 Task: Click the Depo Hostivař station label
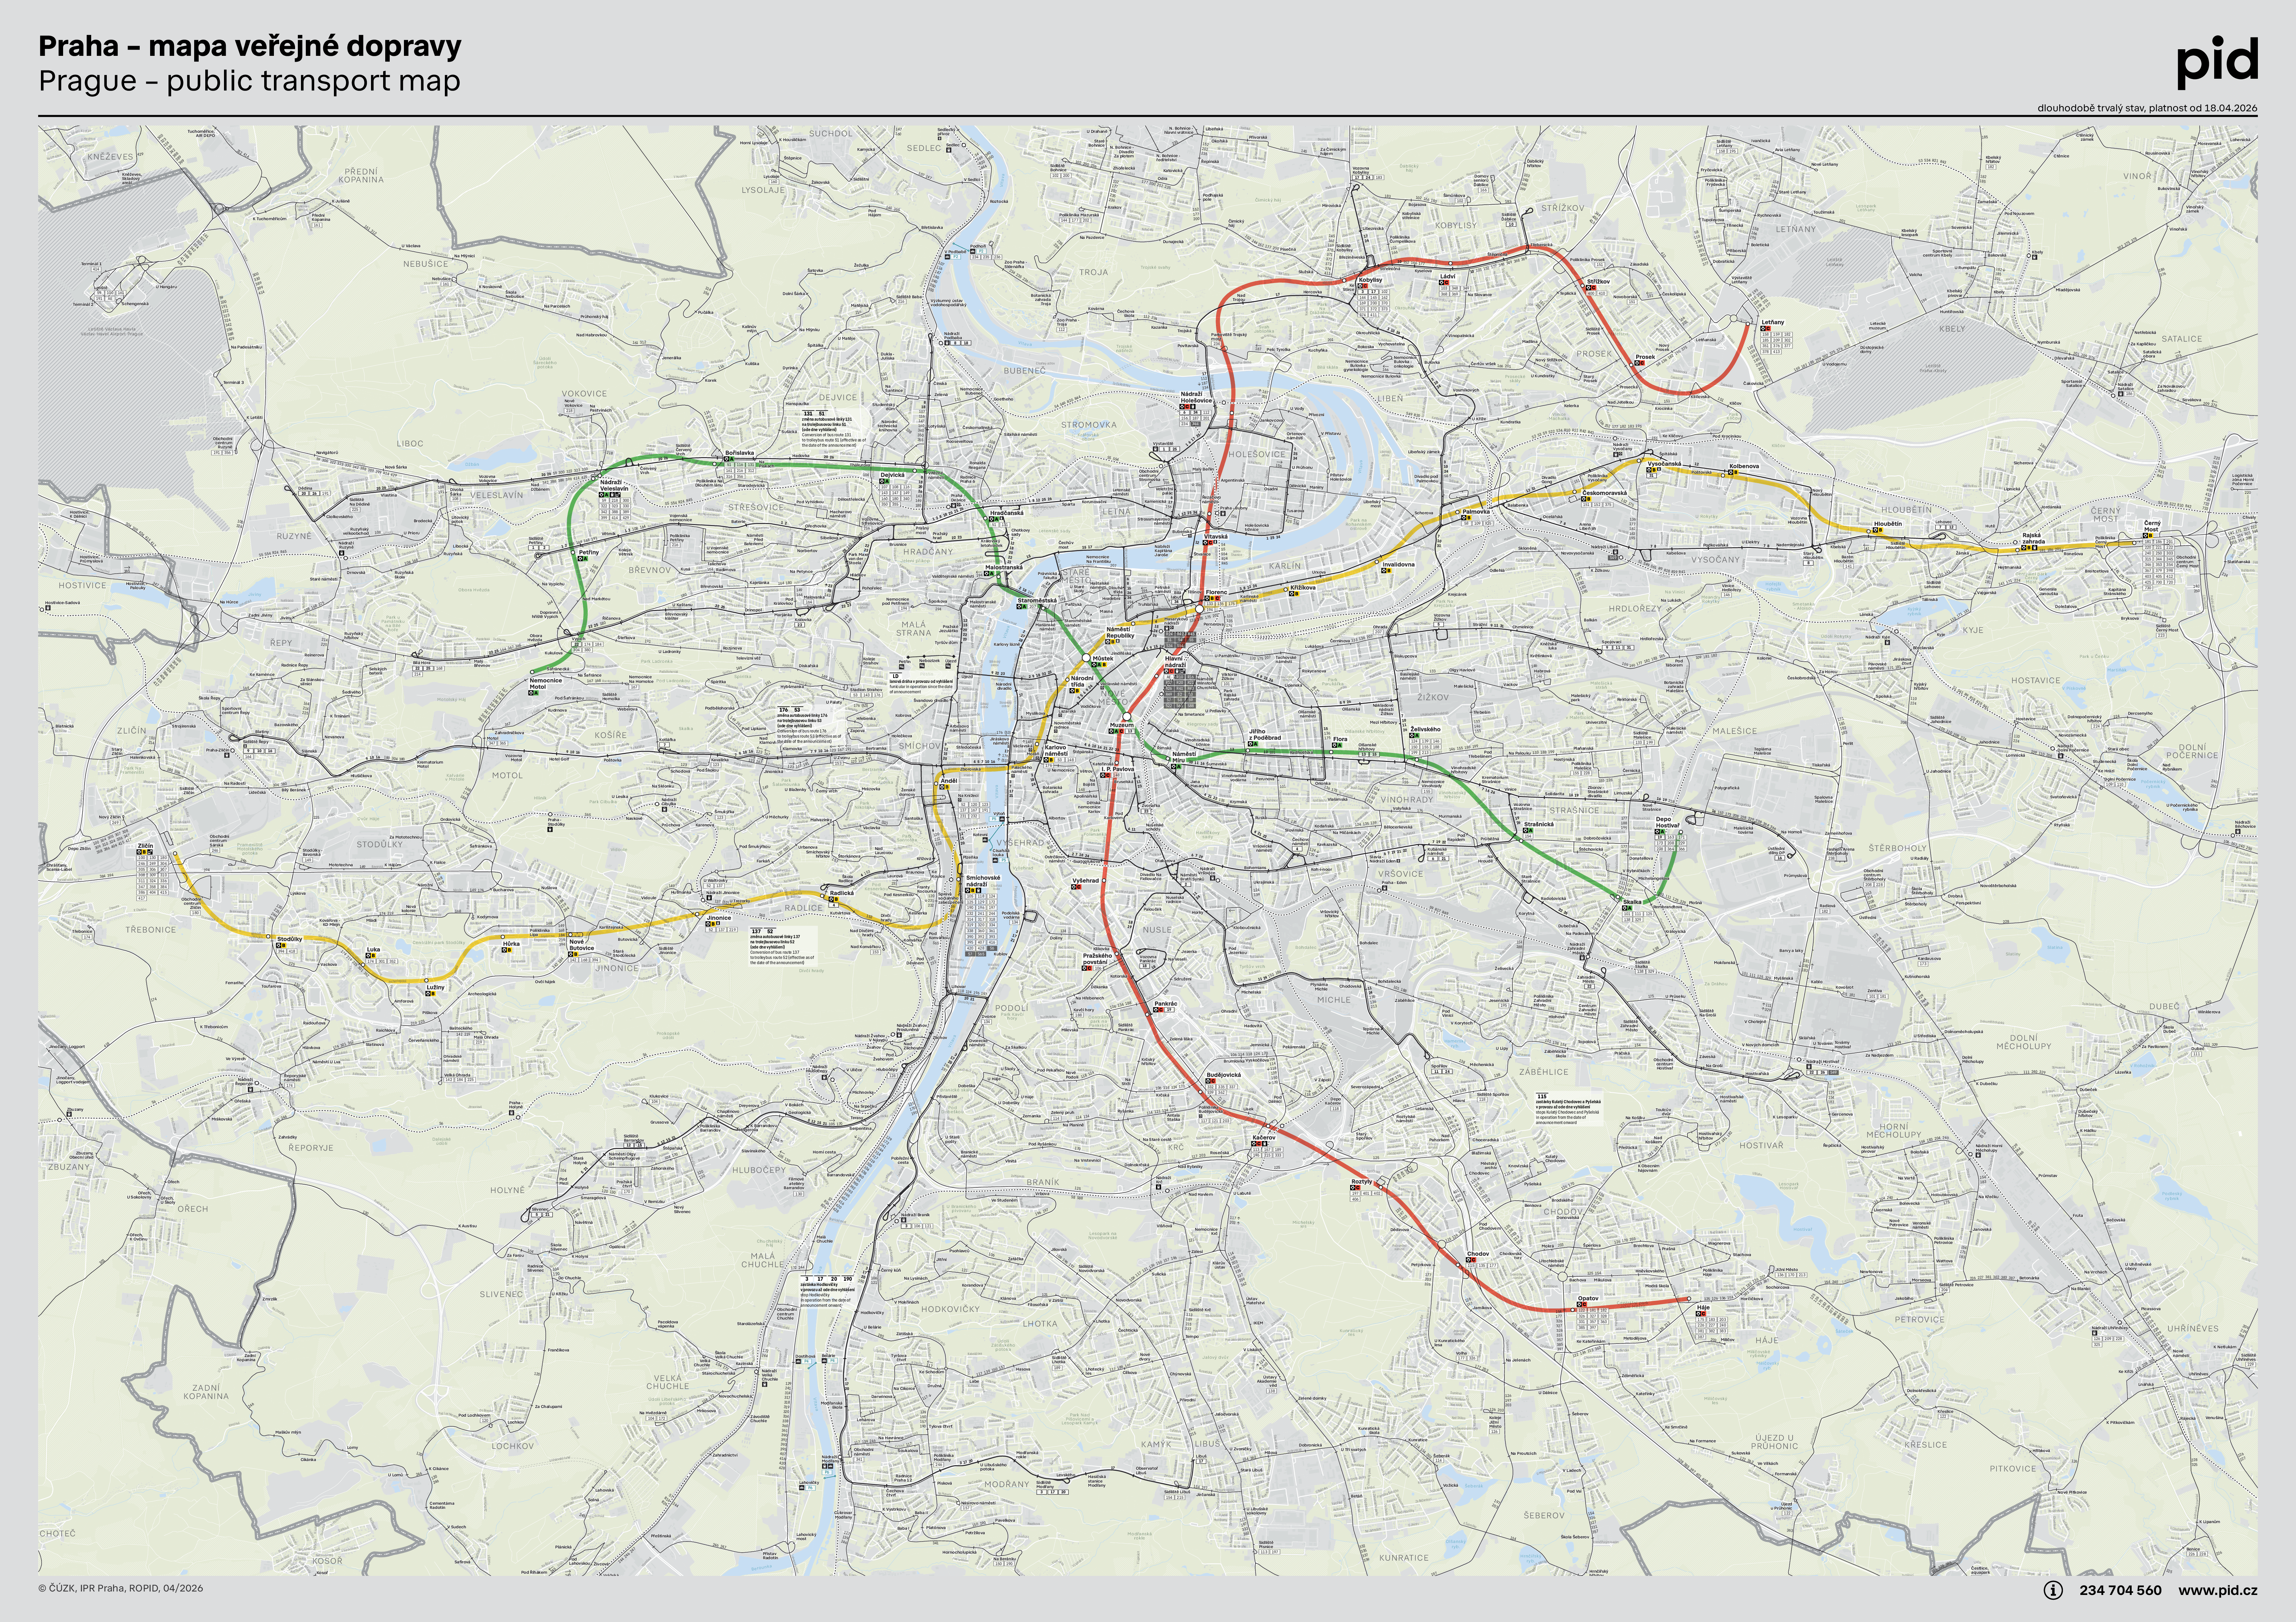(x=1667, y=822)
